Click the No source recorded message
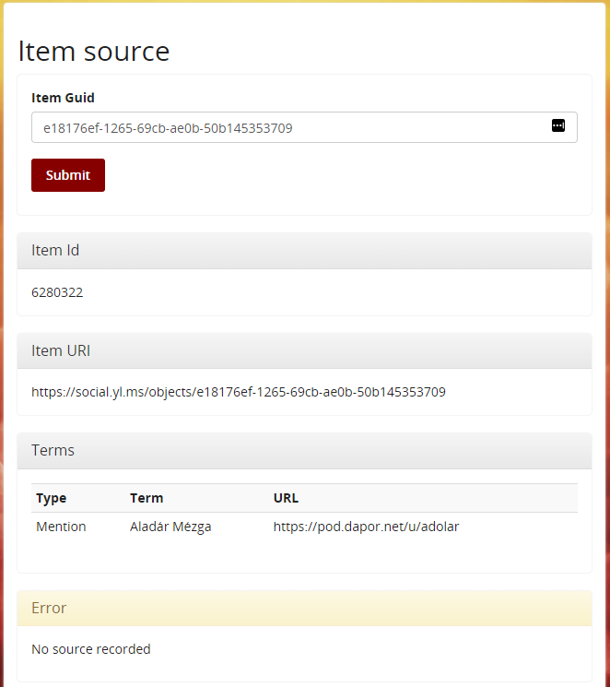610x687 pixels. pos(90,649)
